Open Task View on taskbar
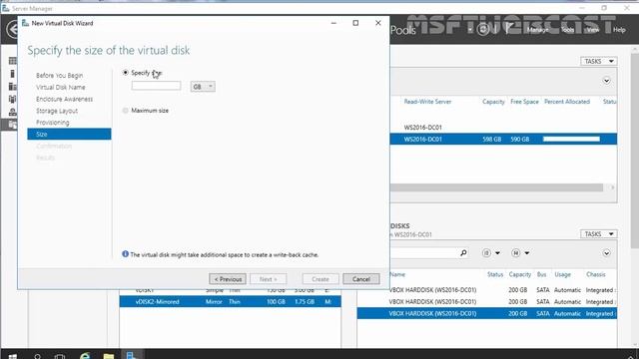Screen dimensions: 639x359 60,356
